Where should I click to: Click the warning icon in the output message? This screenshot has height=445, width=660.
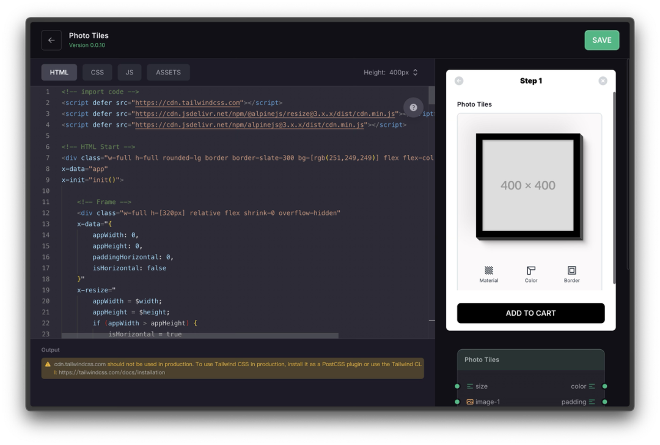[x=48, y=364]
